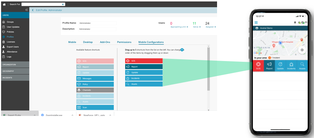Select faded SOS in Available feature shortcuts
This screenshot has width=314, height=138.
(x=95, y=61)
